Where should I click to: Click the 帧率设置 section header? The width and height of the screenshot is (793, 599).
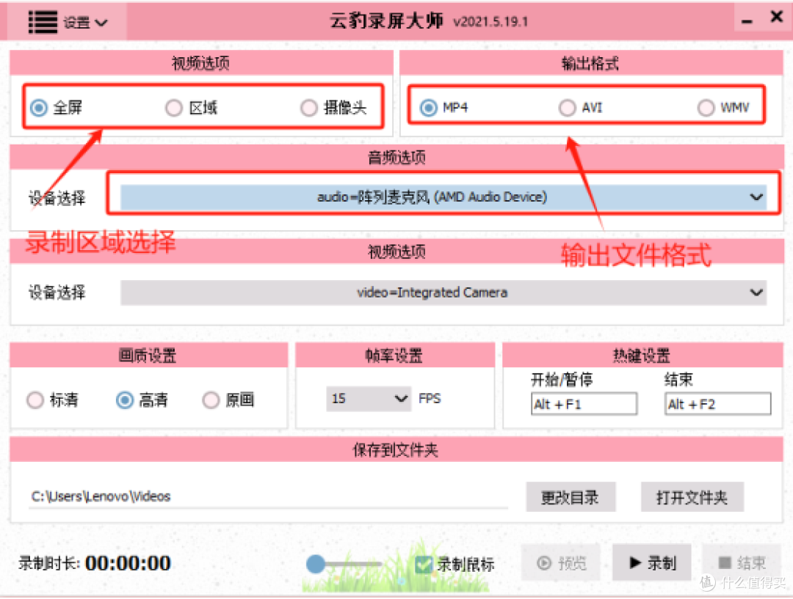(394, 355)
